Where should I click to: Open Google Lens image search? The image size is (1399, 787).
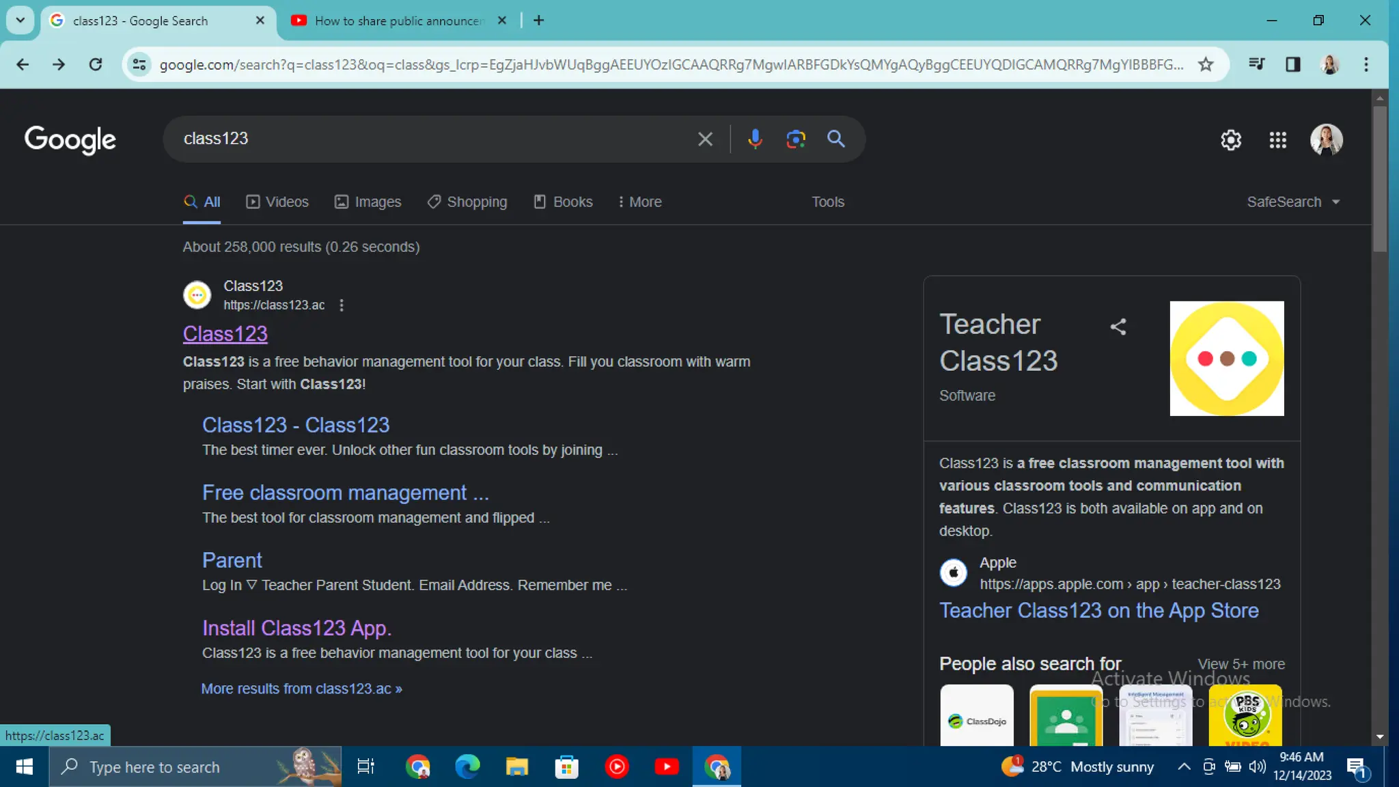(x=796, y=139)
